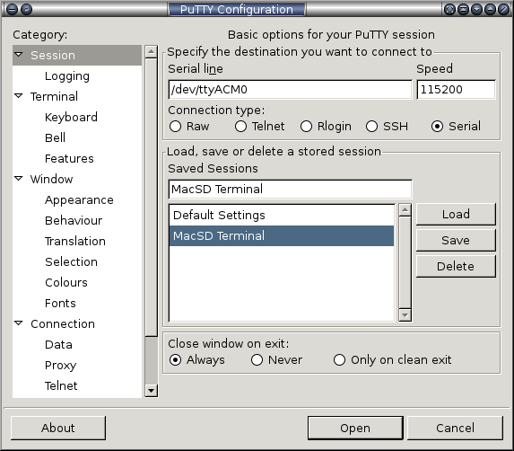
Task: Click saved sessions list scroll up arrow
Action: (405, 209)
